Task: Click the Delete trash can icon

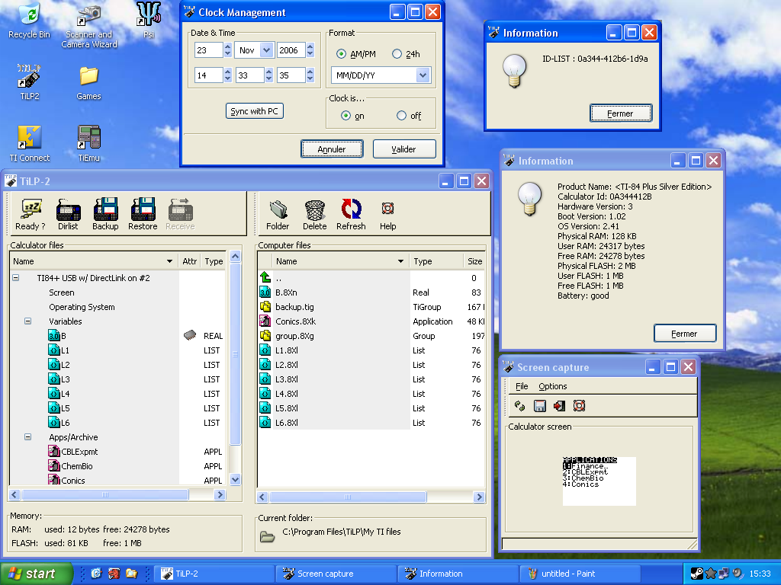Action: coord(315,215)
